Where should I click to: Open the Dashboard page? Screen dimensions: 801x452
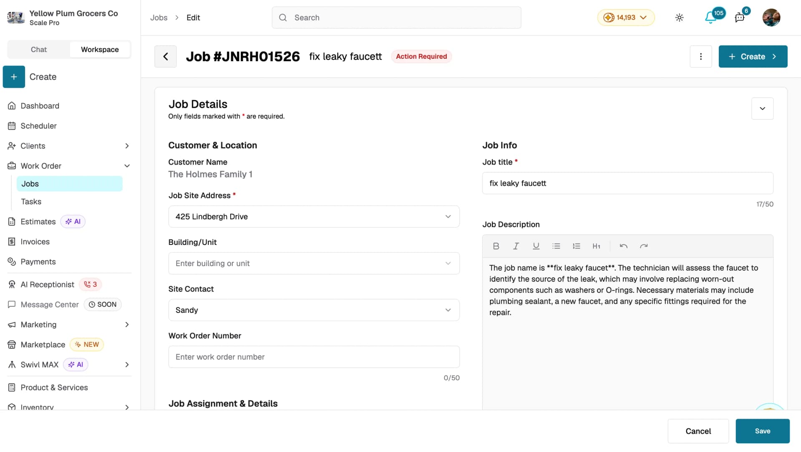pyautogui.click(x=40, y=106)
